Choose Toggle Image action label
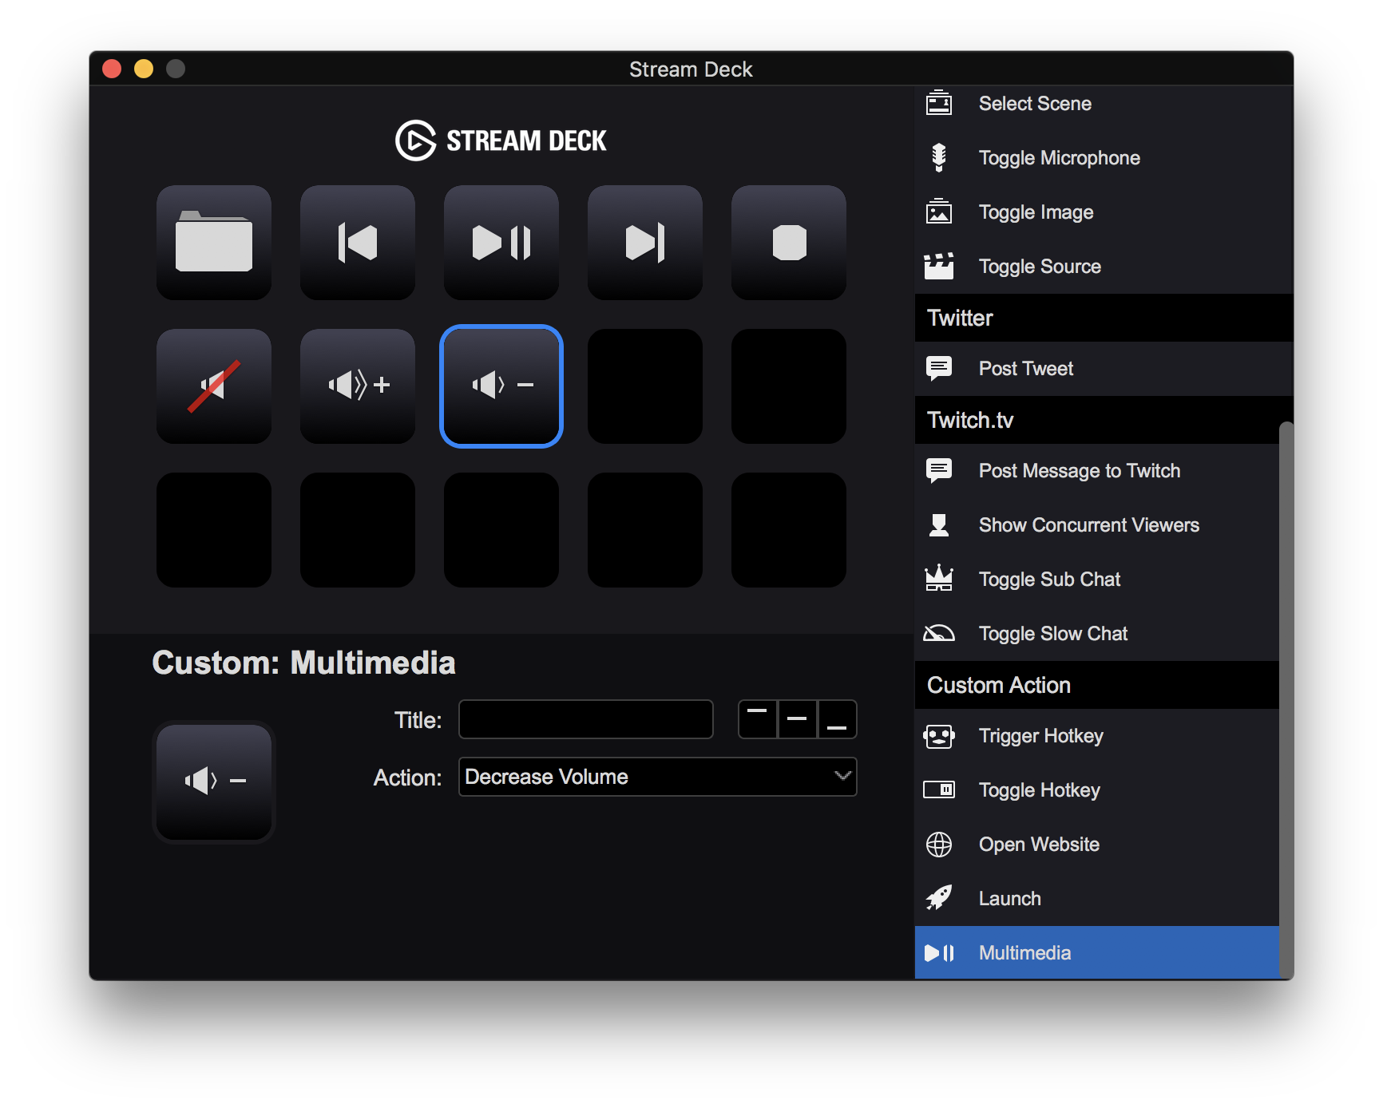Viewport: 1383px width, 1108px height. 1036,212
